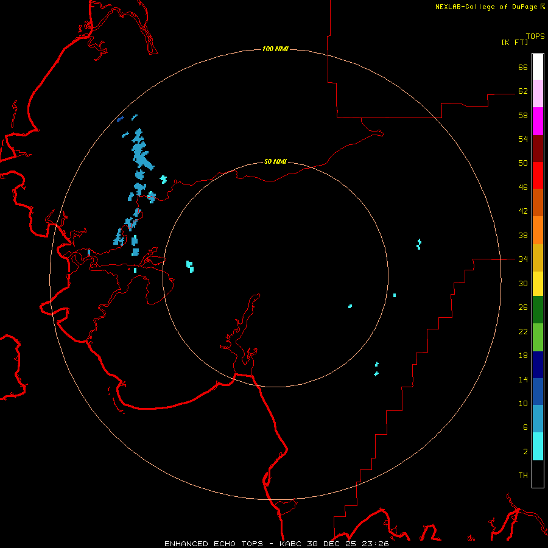
Task: Click the white swatch in the tops legend
Action: tap(538, 67)
